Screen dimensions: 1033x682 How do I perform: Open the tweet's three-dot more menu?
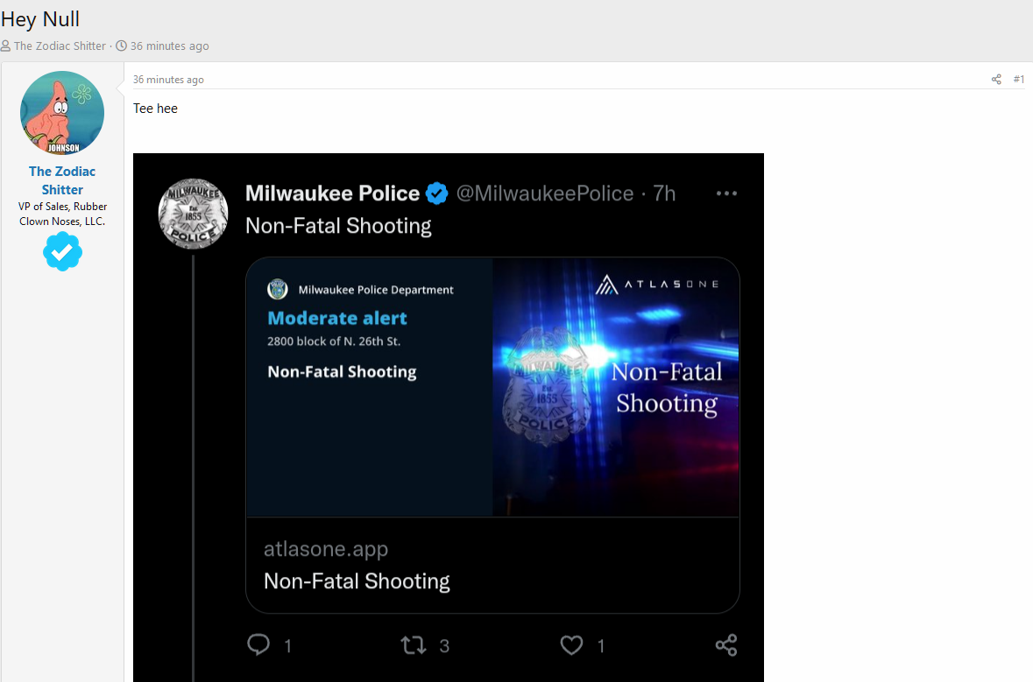pos(726,193)
